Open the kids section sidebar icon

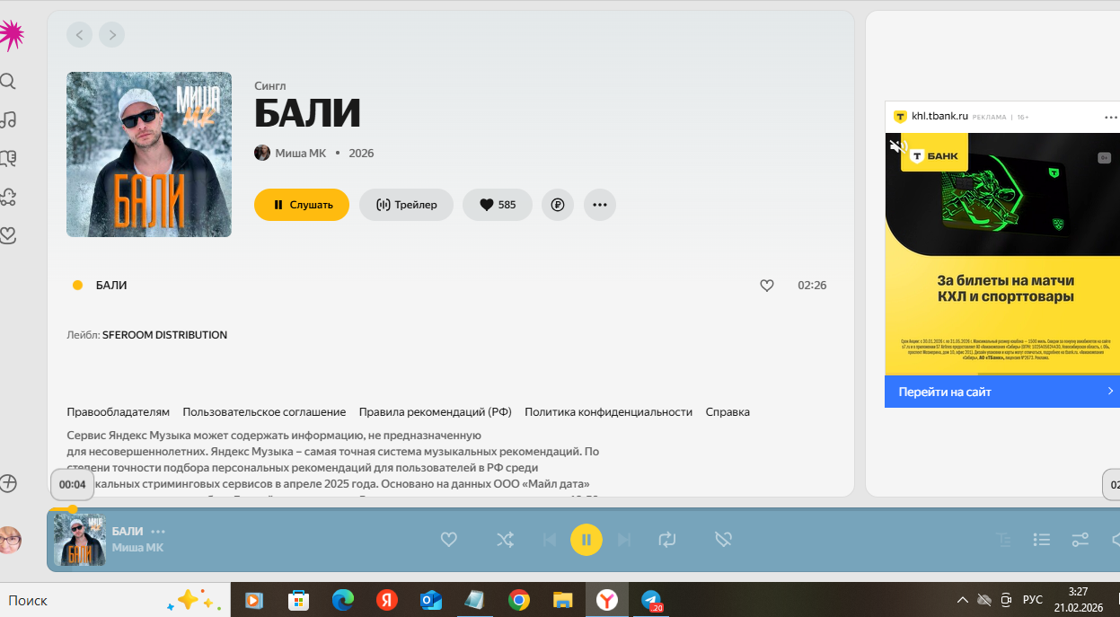(8, 197)
